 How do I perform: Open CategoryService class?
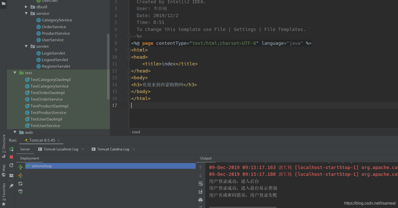[57, 20]
